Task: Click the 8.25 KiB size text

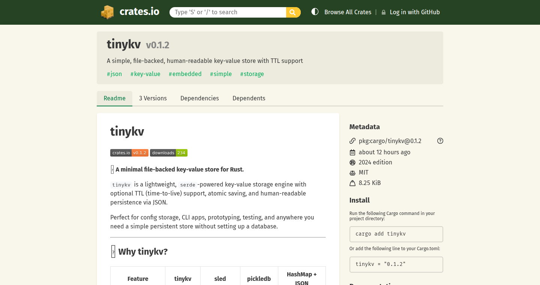Action: (x=370, y=183)
